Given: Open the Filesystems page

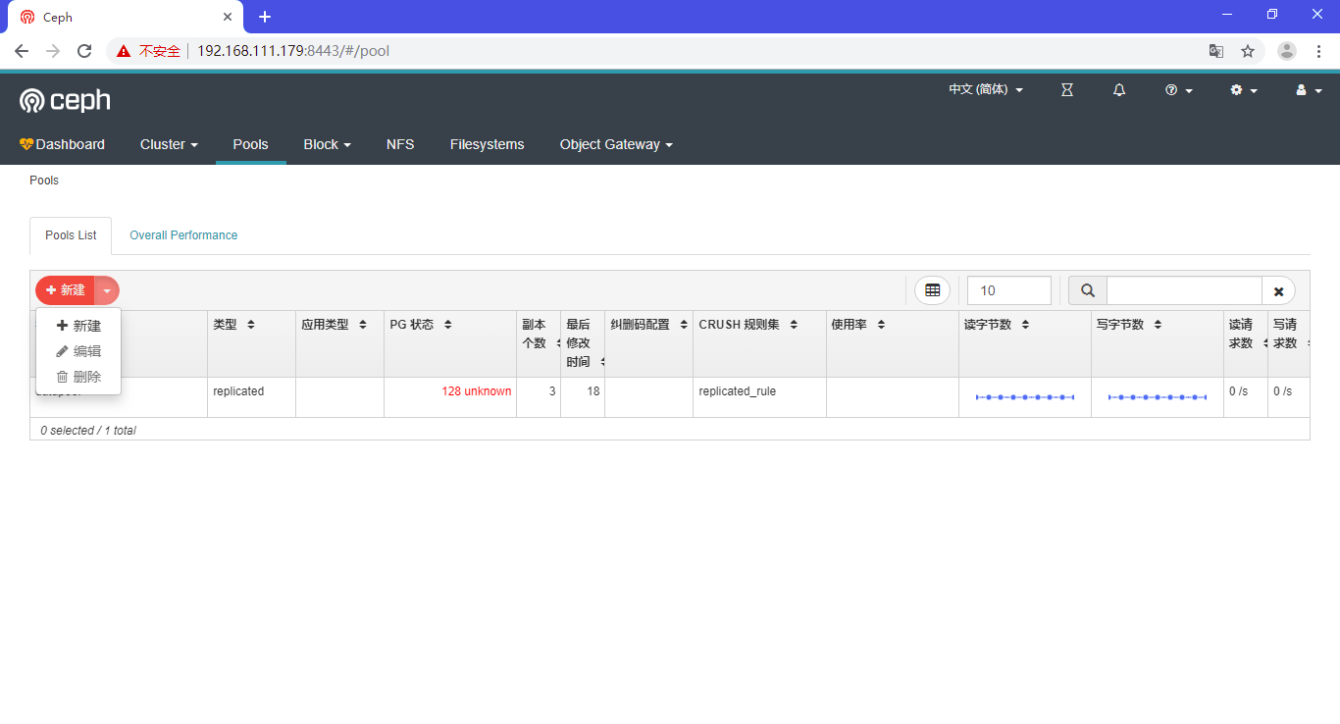Looking at the screenshot, I should [487, 144].
